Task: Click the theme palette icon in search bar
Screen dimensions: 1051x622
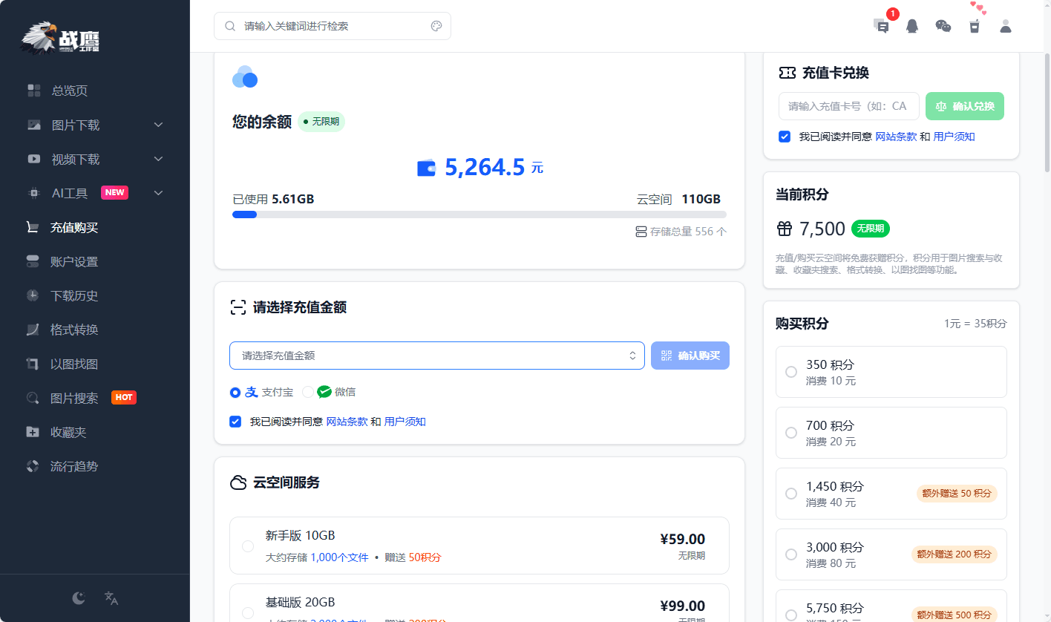Action: coord(436,26)
